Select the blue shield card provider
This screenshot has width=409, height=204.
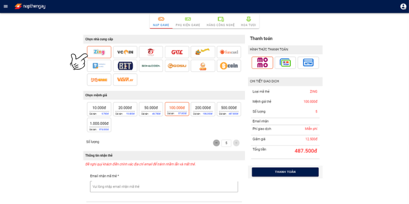(x=99, y=66)
